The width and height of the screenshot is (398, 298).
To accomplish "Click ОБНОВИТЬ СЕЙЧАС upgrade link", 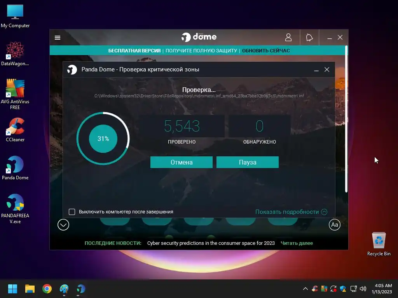I will click(x=266, y=51).
